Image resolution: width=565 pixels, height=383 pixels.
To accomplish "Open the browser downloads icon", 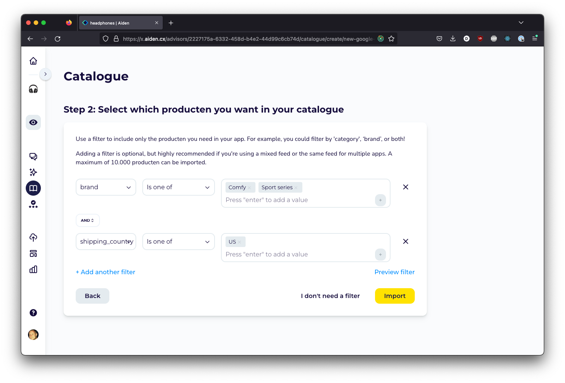I will 453,39.
